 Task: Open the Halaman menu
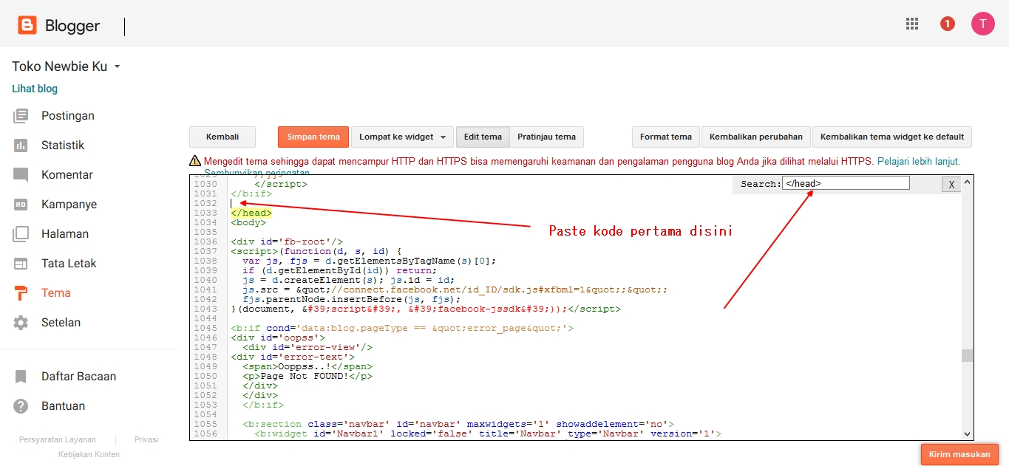65,234
